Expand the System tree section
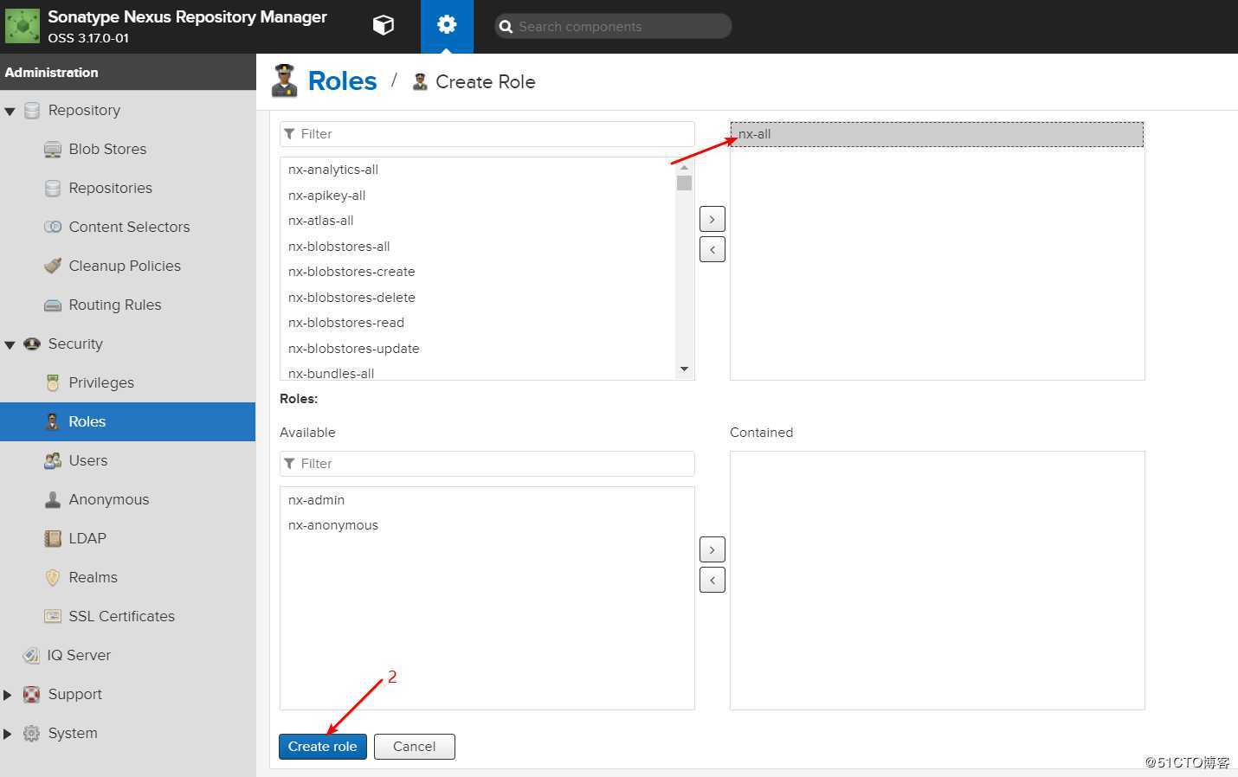 click(8, 733)
